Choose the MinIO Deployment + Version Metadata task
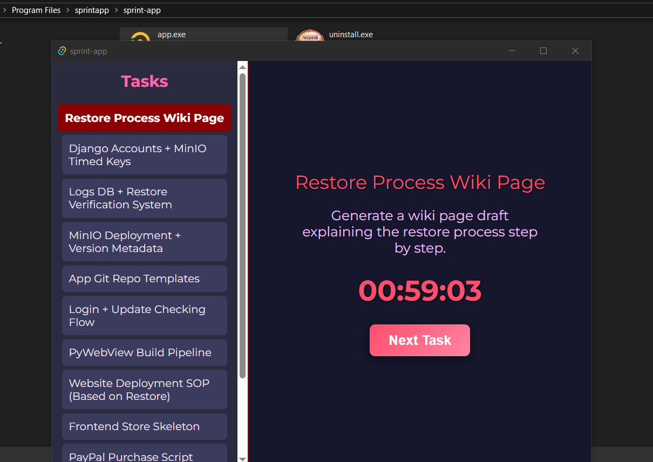Screen dimensions: 653x462 pyautogui.click(x=145, y=242)
